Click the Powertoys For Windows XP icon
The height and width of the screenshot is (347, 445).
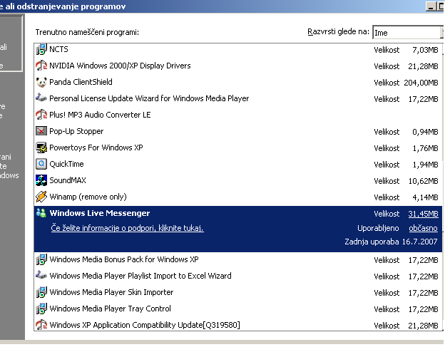[x=41, y=147]
